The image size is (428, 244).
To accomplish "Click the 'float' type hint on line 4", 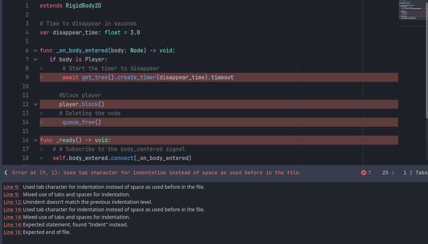I will pyautogui.click(x=112, y=33).
